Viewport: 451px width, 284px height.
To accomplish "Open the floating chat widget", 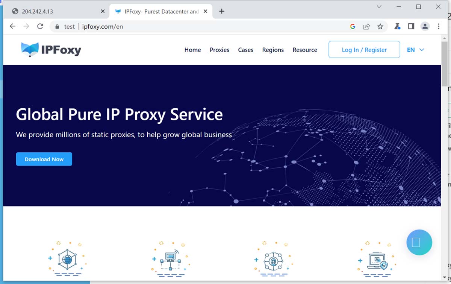I will [x=419, y=242].
